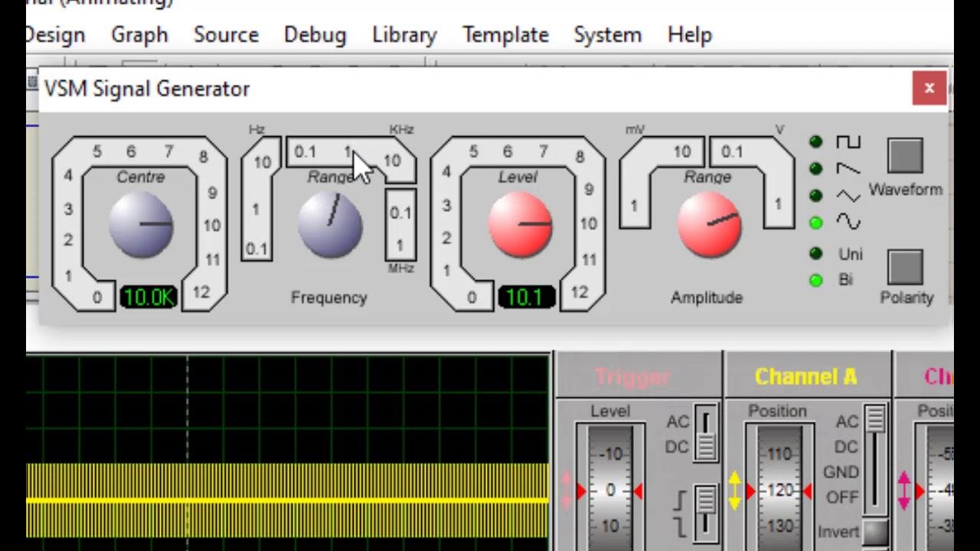Viewport: 980px width, 551px height.
Task: Click the Channel A header
Action: (805, 377)
